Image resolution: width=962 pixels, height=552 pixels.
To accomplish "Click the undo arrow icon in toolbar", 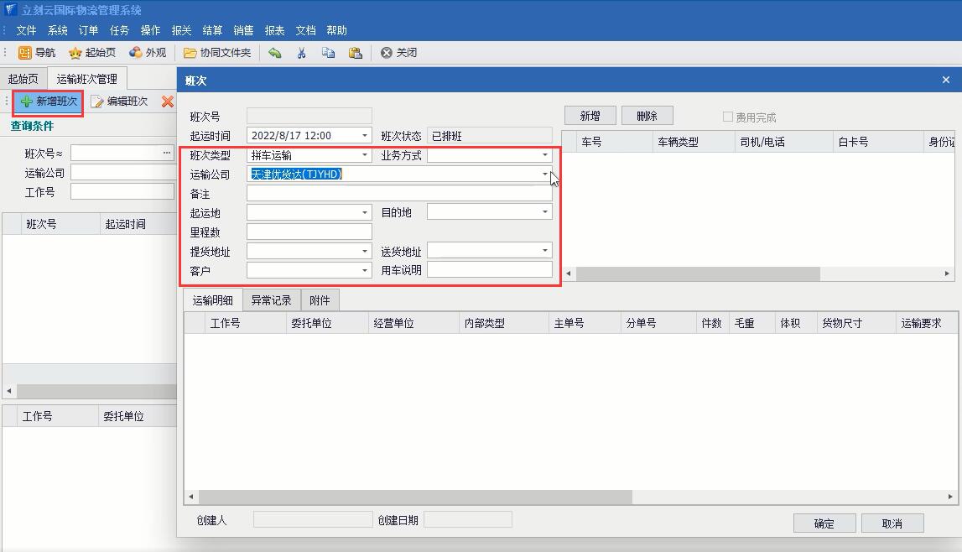I will (x=275, y=53).
